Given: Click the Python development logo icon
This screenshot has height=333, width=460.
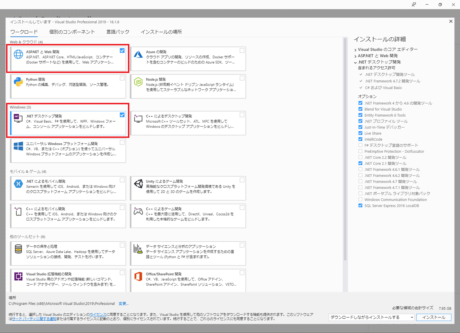Looking at the screenshot, I should click(18, 82).
